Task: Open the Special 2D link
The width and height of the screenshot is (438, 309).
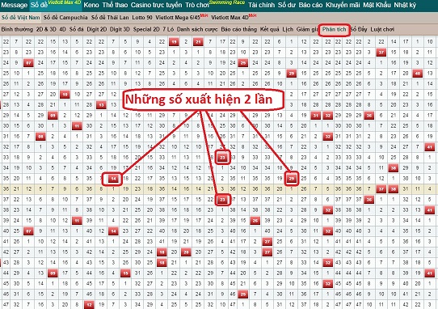Action: (x=146, y=29)
